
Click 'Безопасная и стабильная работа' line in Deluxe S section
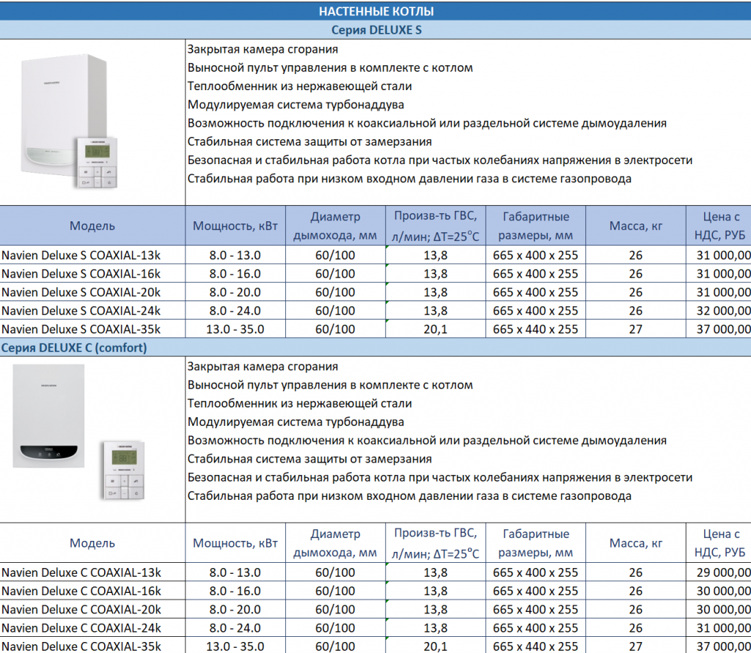440,160
